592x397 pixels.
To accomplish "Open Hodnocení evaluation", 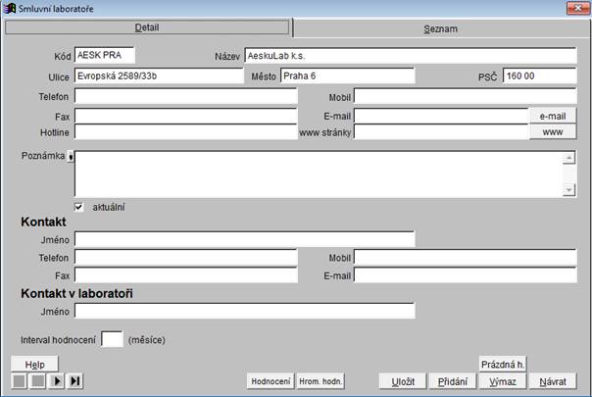I will pyautogui.click(x=270, y=381).
